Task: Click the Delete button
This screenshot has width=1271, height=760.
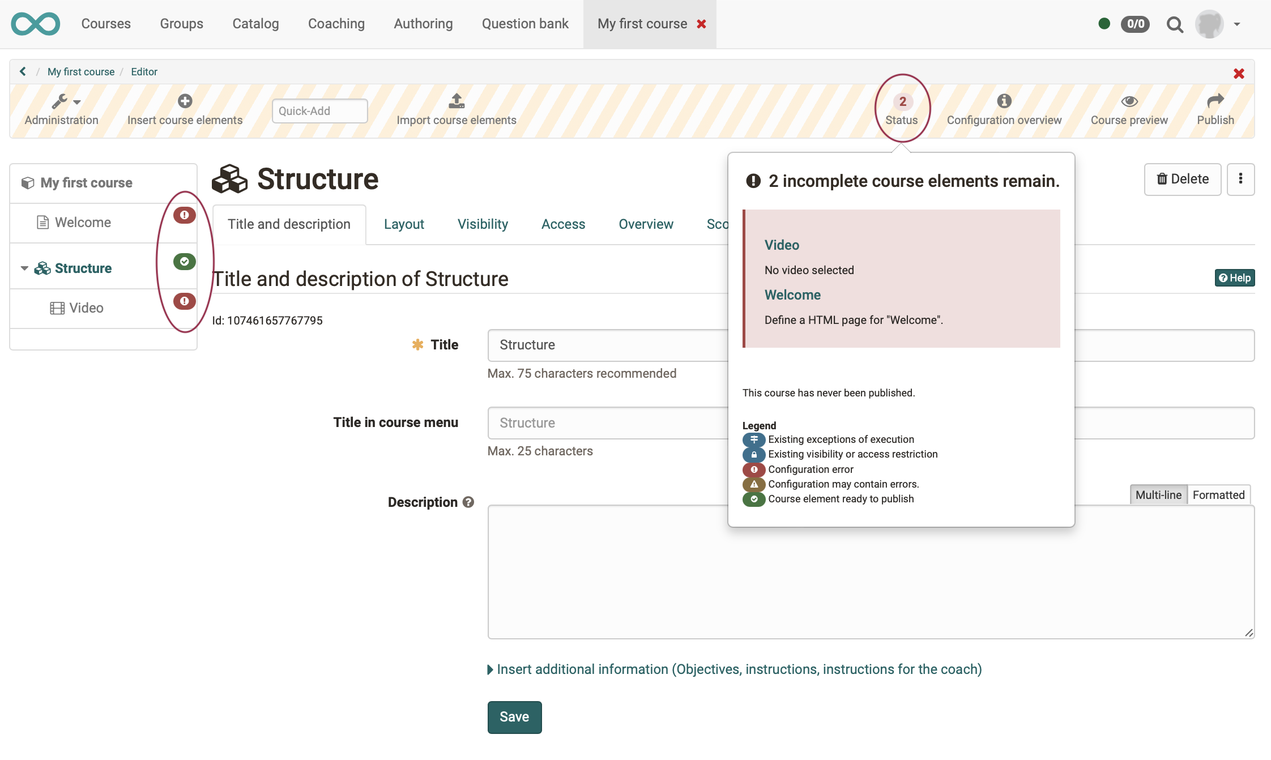Action: click(1182, 180)
